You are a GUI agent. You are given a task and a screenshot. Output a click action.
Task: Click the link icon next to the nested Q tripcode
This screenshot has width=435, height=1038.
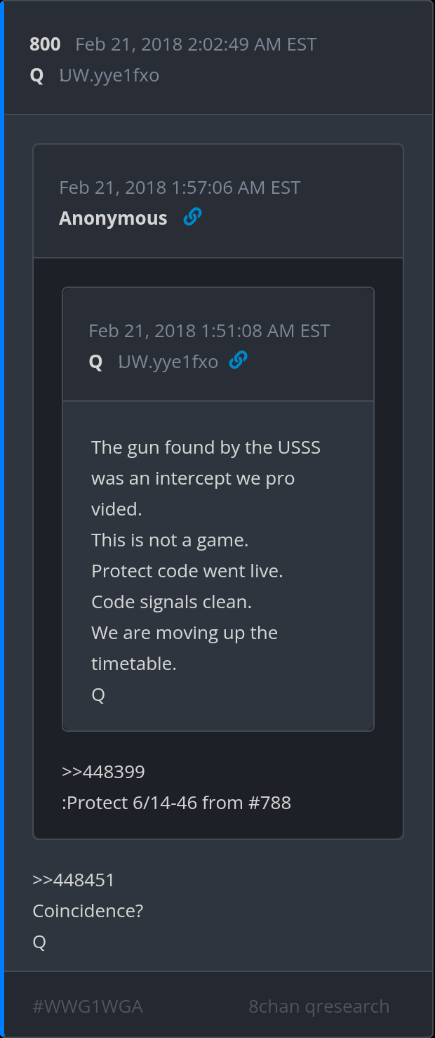[239, 361]
